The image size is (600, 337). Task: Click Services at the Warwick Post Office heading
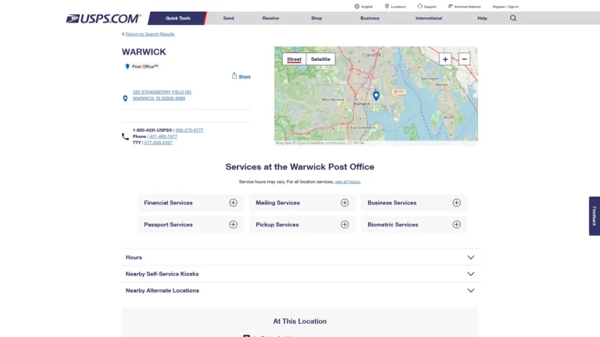point(300,167)
